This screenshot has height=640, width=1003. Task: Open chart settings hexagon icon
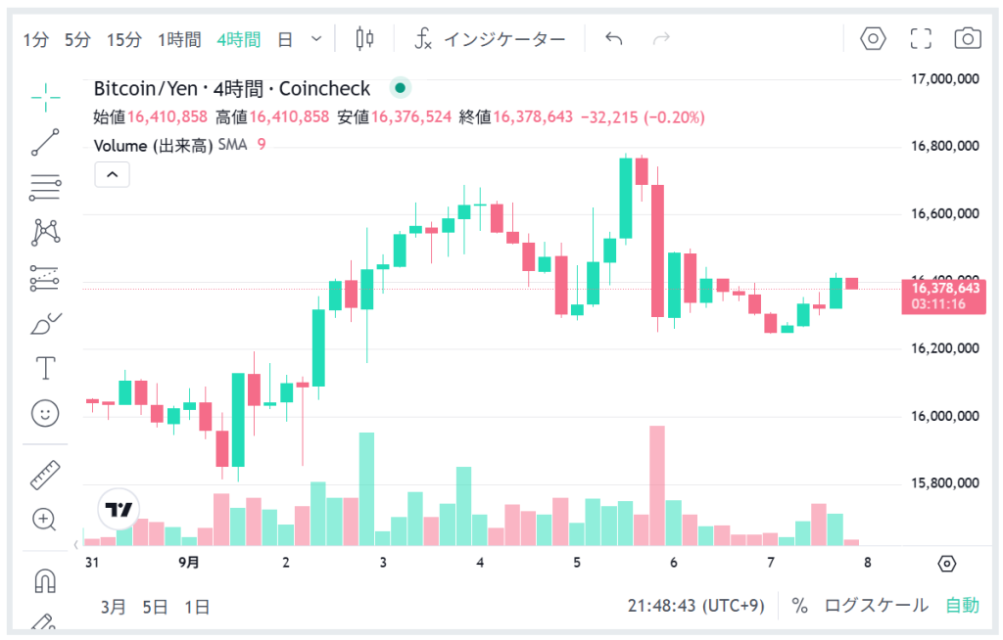click(x=873, y=39)
